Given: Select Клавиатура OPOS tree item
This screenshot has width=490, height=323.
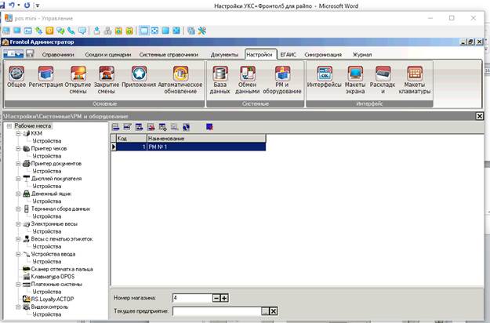Looking at the screenshot, I should 53,277.
